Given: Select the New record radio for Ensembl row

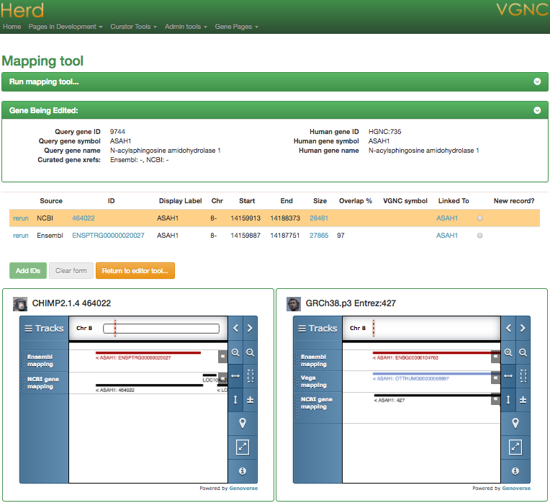Looking at the screenshot, I should pos(480,236).
